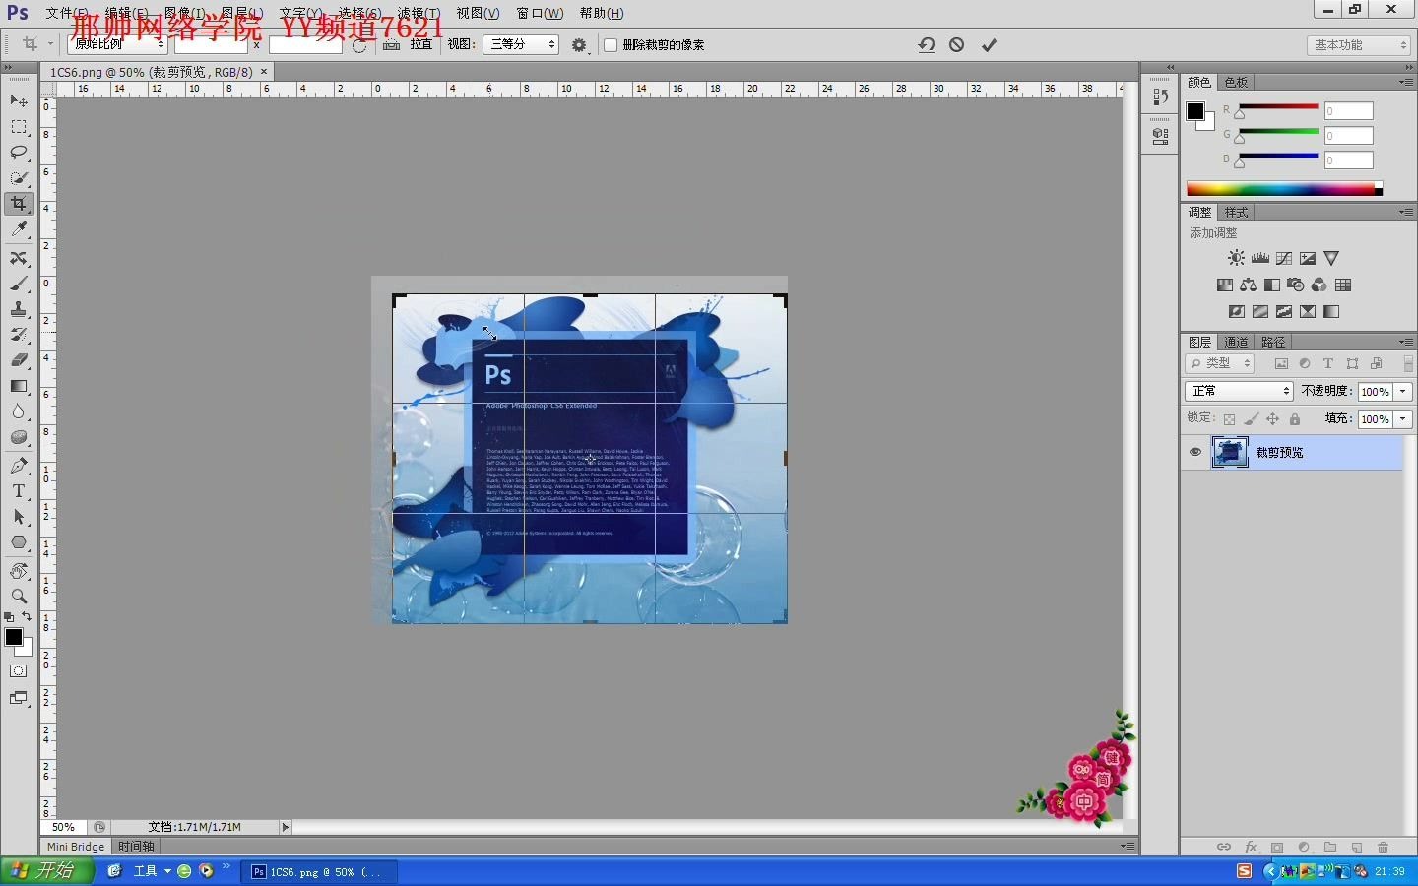The image size is (1418, 886).
Task: Select the Horizontal Type tool
Action: pos(19,491)
